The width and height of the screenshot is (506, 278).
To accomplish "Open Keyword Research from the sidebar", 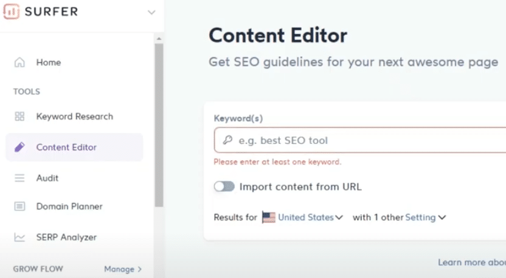I will (74, 117).
